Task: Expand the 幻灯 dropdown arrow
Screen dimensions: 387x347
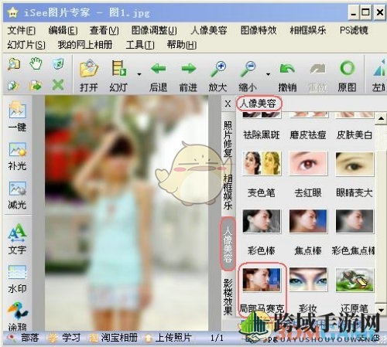Action: (x=139, y=74)
